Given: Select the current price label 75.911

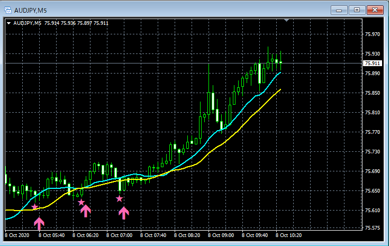Looking at the screenshot, I should (x=372, y=63).
